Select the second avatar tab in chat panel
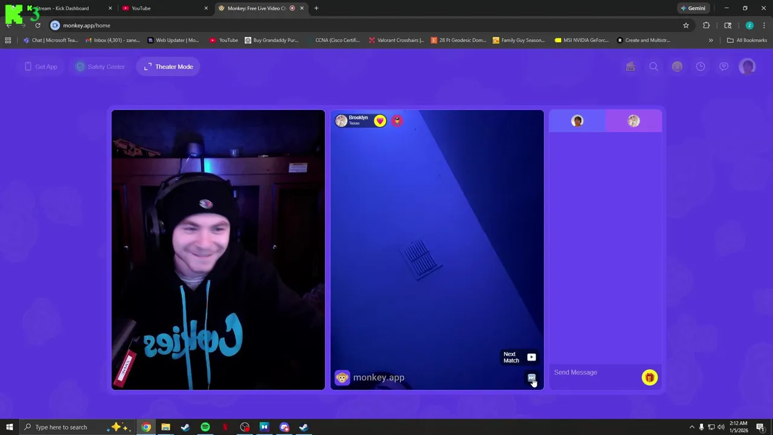773x435 pixels. (x=633, y=121)
